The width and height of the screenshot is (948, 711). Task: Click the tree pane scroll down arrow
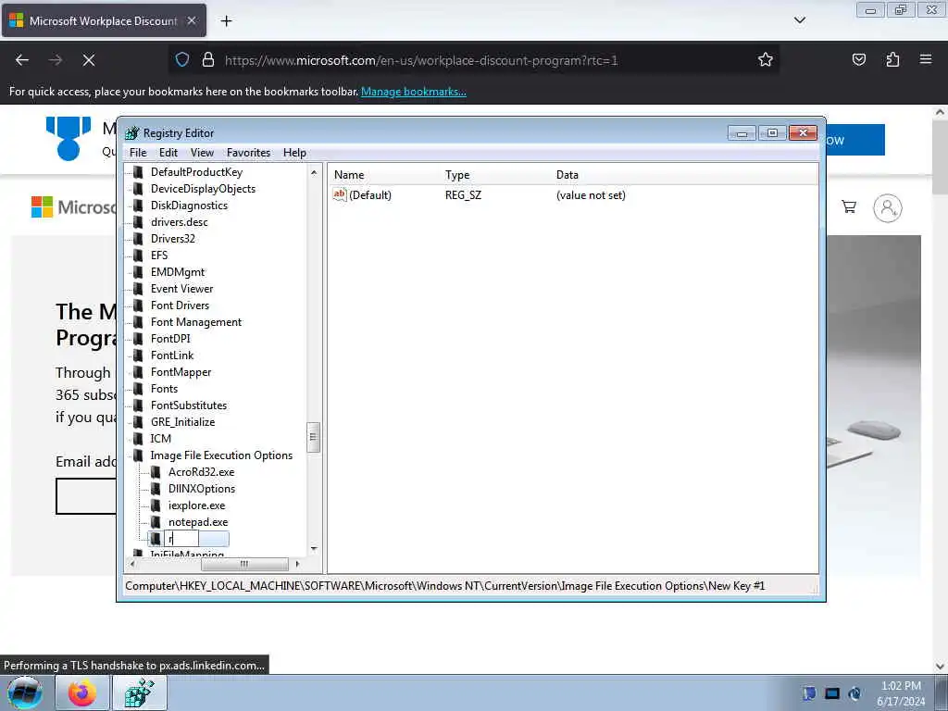coord(313,549)
